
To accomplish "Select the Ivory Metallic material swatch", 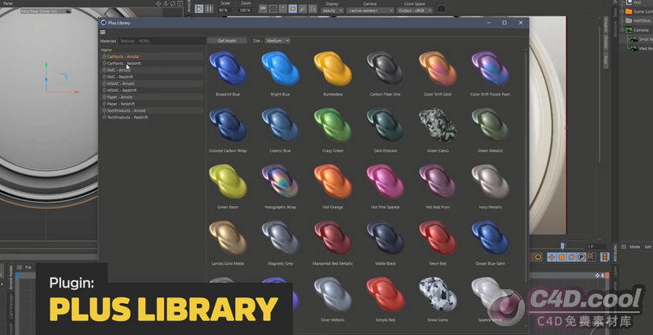I will click(491, 181).
